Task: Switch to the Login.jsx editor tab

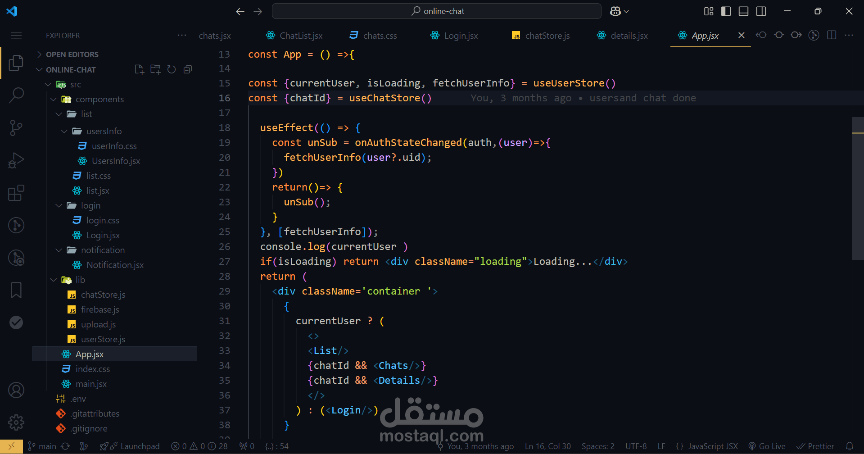Action: tap(454, 36)
